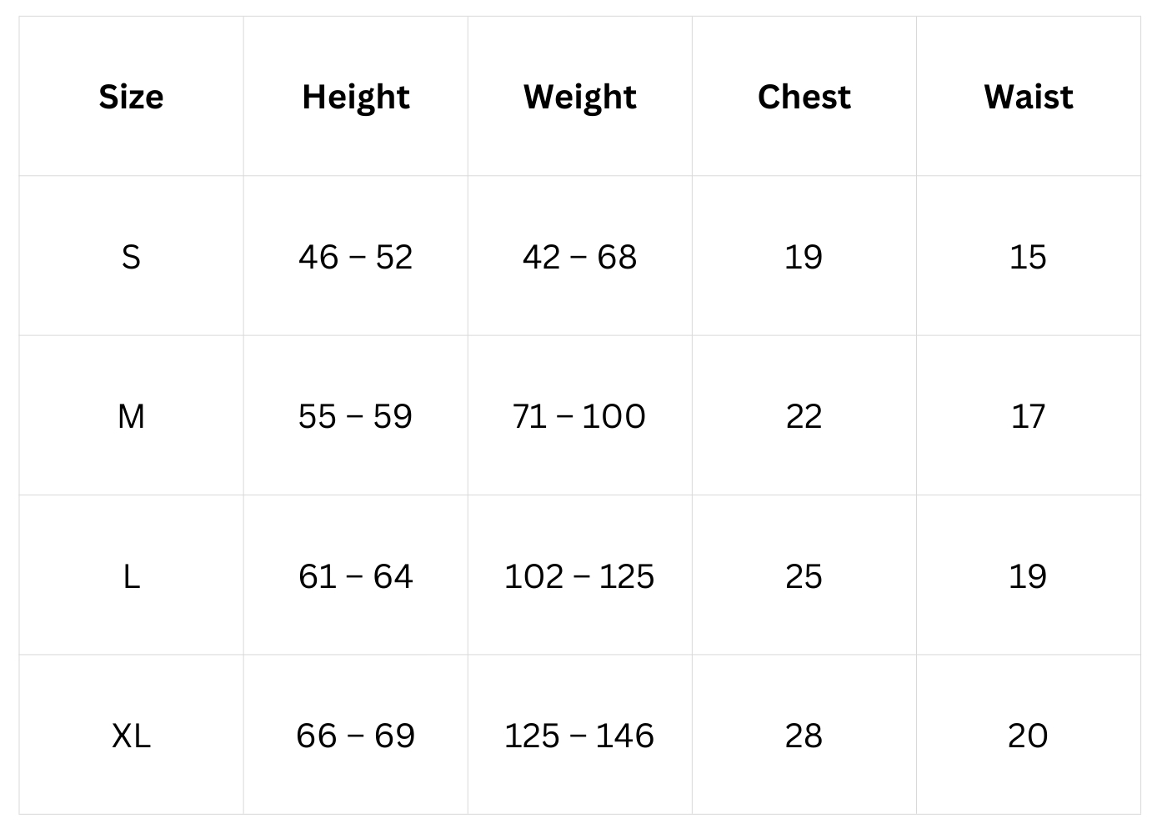
Task: Click height cell 46 – 52
Action: 356,257
